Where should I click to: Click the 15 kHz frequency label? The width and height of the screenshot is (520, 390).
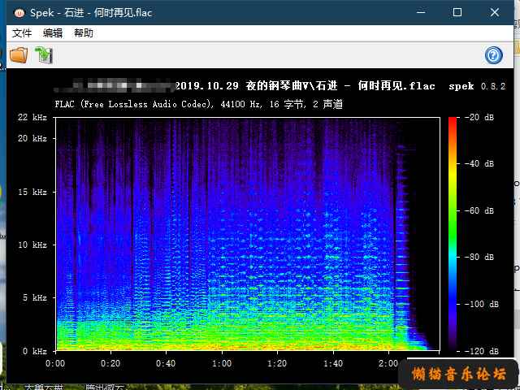(32, 192)
